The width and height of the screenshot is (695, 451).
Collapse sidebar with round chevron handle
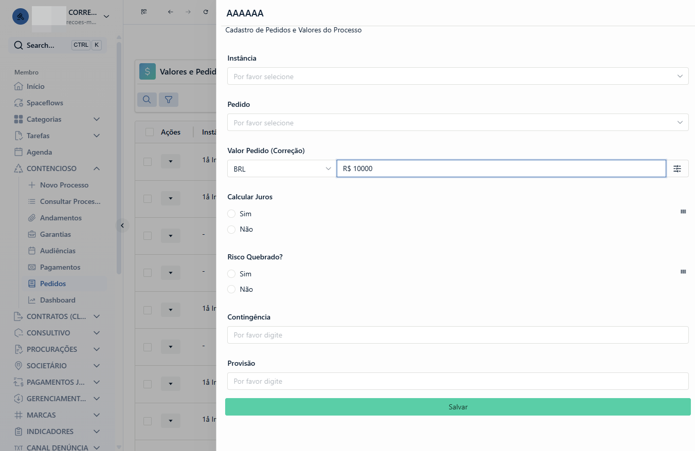click(122, 225)
